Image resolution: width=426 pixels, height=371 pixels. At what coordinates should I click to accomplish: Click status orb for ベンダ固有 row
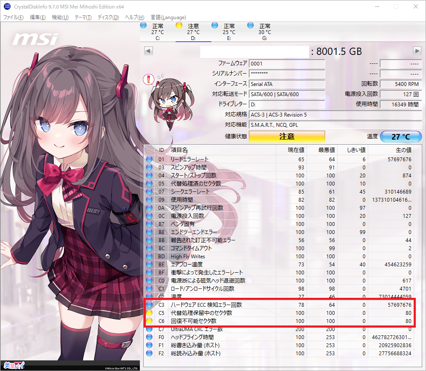coord(149,224)
